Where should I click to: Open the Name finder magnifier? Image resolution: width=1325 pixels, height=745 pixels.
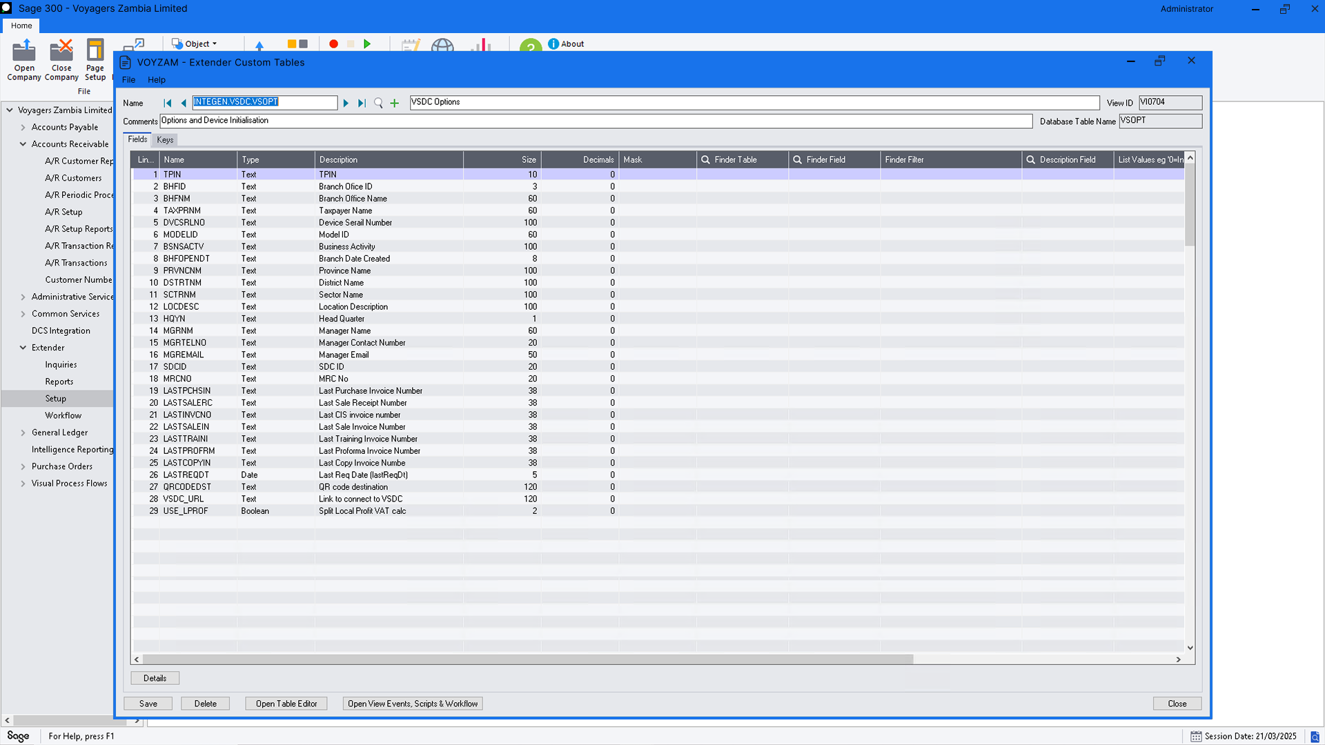378,103
